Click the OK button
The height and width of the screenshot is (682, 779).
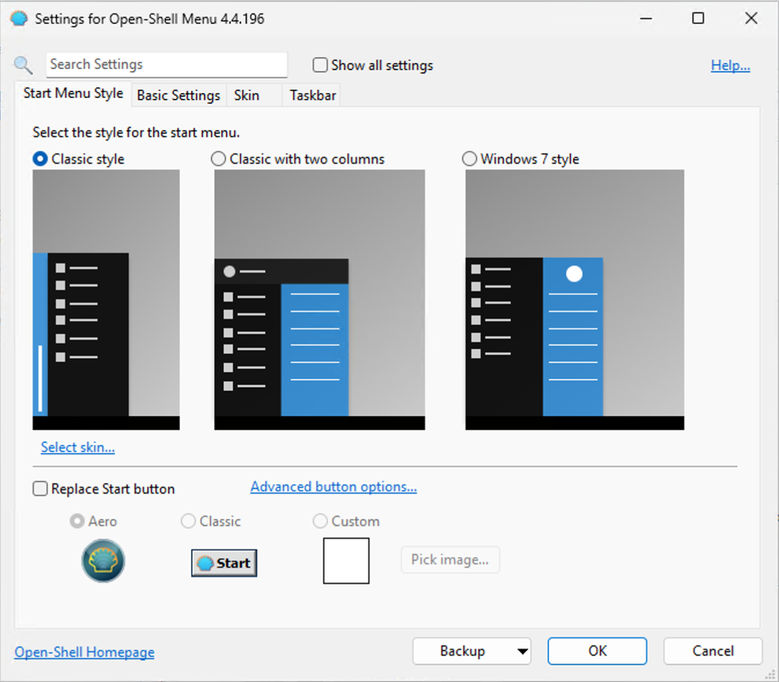pyautogui.click(x=598, y=651)
